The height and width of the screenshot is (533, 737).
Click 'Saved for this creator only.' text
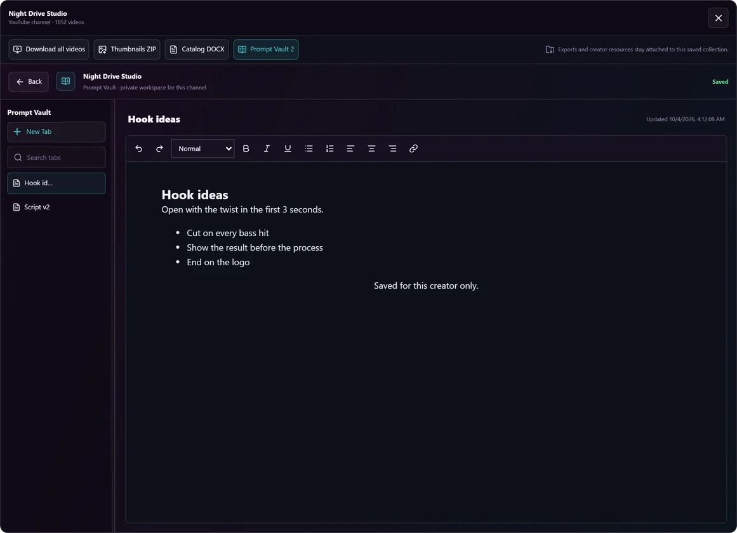426,286
